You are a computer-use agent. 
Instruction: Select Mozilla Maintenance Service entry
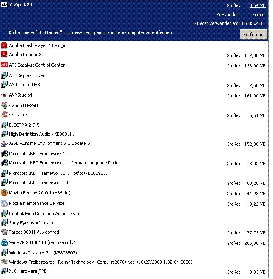click(37, 203)
